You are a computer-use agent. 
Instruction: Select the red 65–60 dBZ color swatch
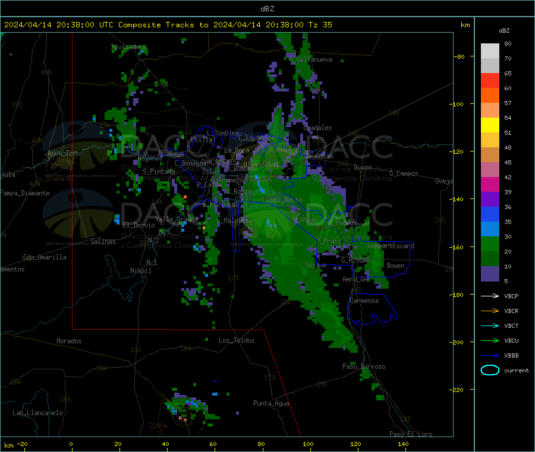coord(490,80)
